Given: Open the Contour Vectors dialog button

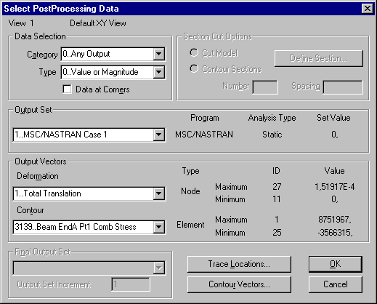Looking at the screenshot, I should [x=239, y=284].
